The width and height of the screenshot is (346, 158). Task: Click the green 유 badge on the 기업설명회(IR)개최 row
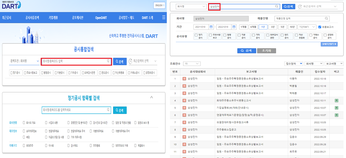click(336, 108)
